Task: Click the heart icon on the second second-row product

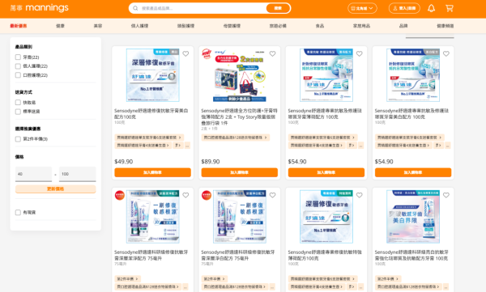Action: click(x=272, y=195)
